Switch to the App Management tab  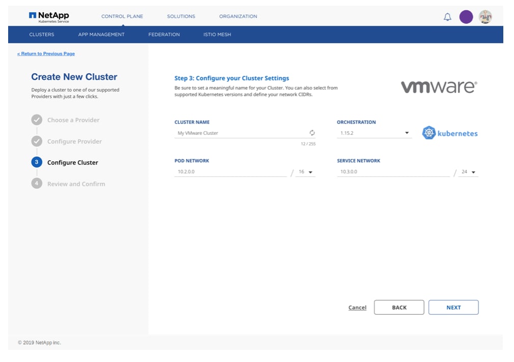click(x=101, y=35)
